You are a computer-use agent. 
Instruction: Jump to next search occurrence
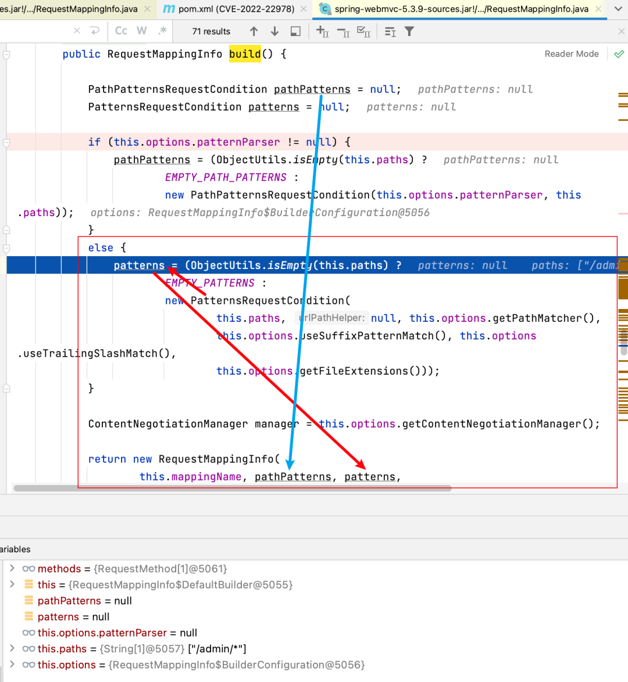[x=274, y=31]
